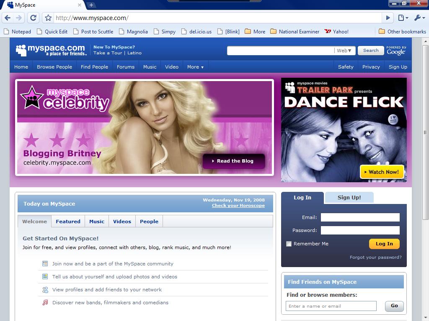Screen dimensions: 429x321
Task: Click the Email input field
Action: (x=360, y=217)
